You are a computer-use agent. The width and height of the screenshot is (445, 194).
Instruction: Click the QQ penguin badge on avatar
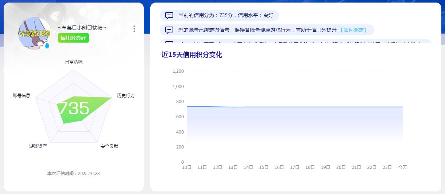47,46
